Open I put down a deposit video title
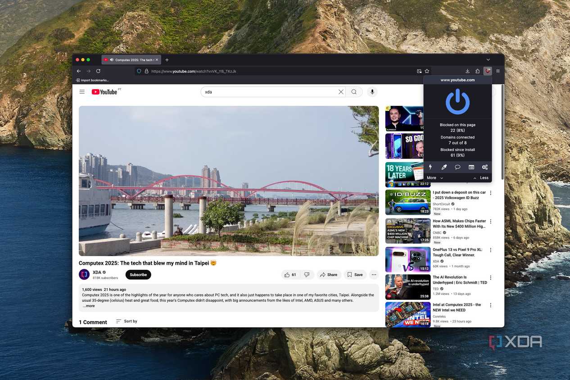 point(459,195)
